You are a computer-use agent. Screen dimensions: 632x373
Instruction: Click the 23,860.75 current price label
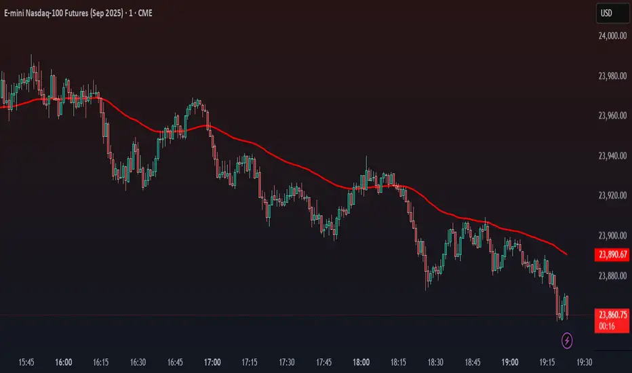(x=612, y=315)
